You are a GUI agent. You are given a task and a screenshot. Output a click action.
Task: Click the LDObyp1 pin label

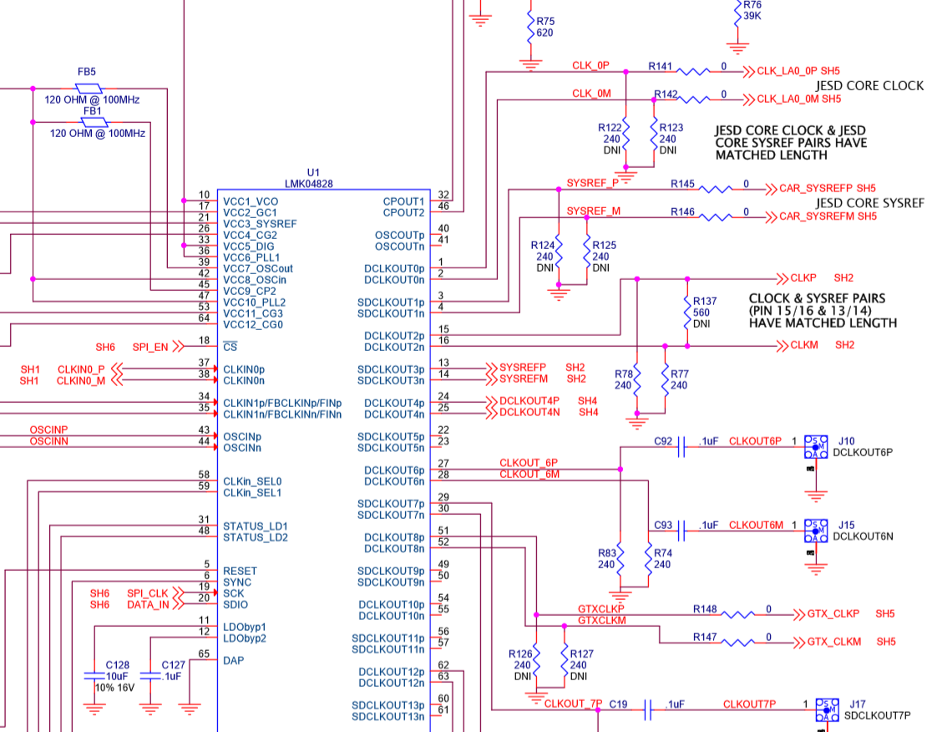(x=245, y=628)
